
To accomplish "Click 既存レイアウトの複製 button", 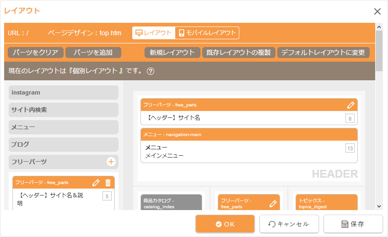I will 238,53.
